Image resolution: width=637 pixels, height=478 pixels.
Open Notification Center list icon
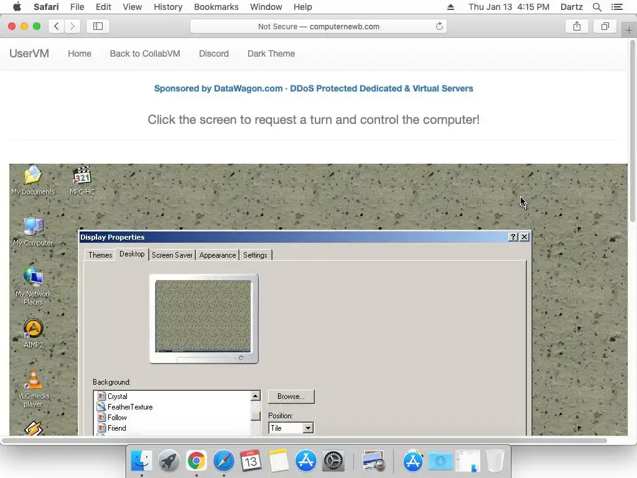pos(616,7)
